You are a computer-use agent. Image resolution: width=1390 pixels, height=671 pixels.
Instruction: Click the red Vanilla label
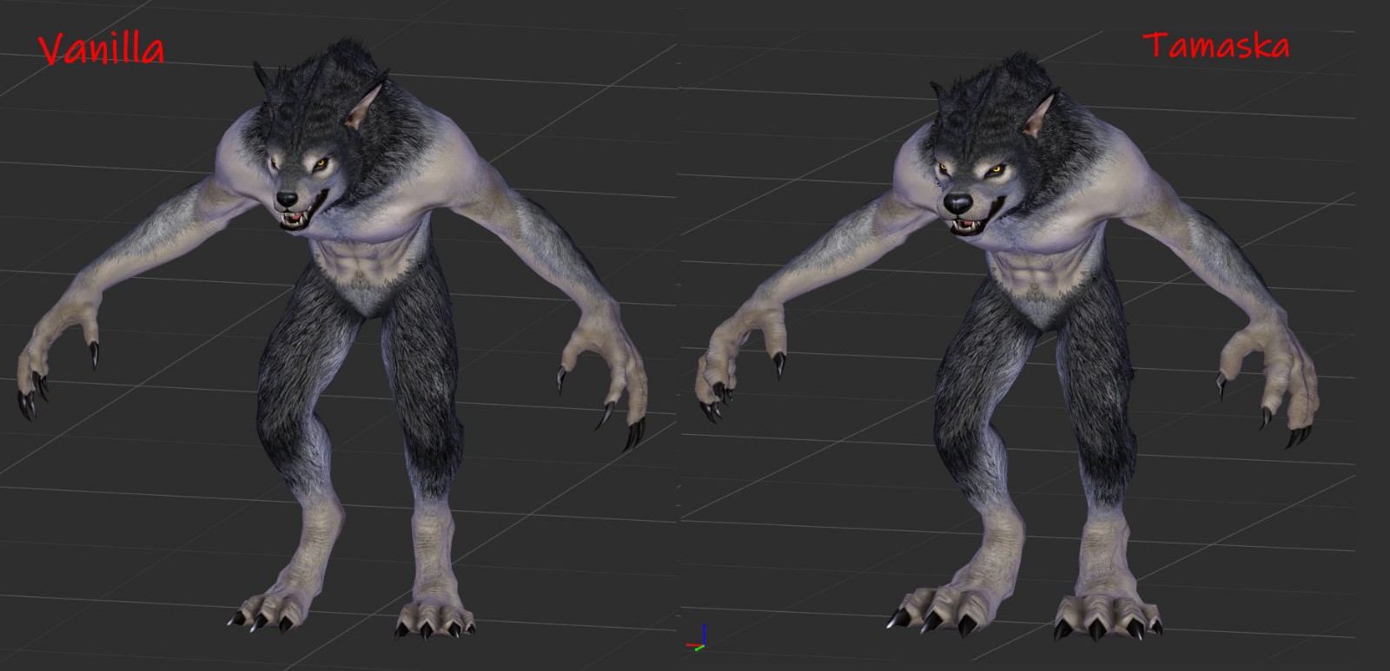(x=102, y=49)
